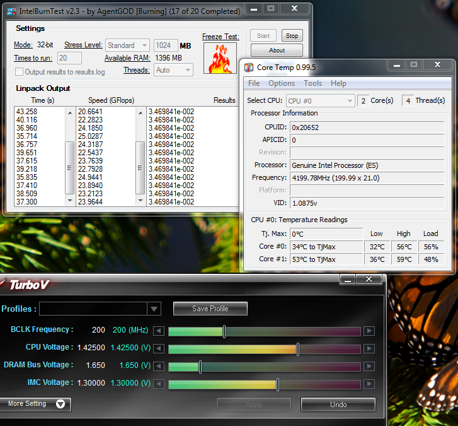This screenshot has height=426, width=458.
Task: Close the IntelBurnTest window
Action: pos(294,9)
